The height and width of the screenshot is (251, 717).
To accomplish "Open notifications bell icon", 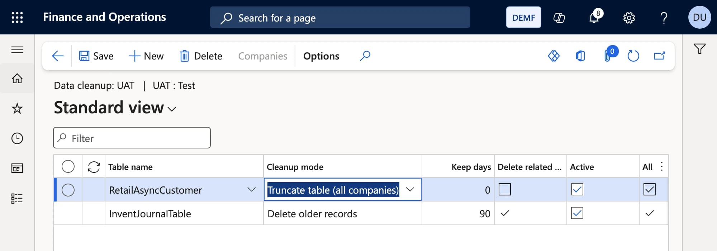I will click(594, 17).
